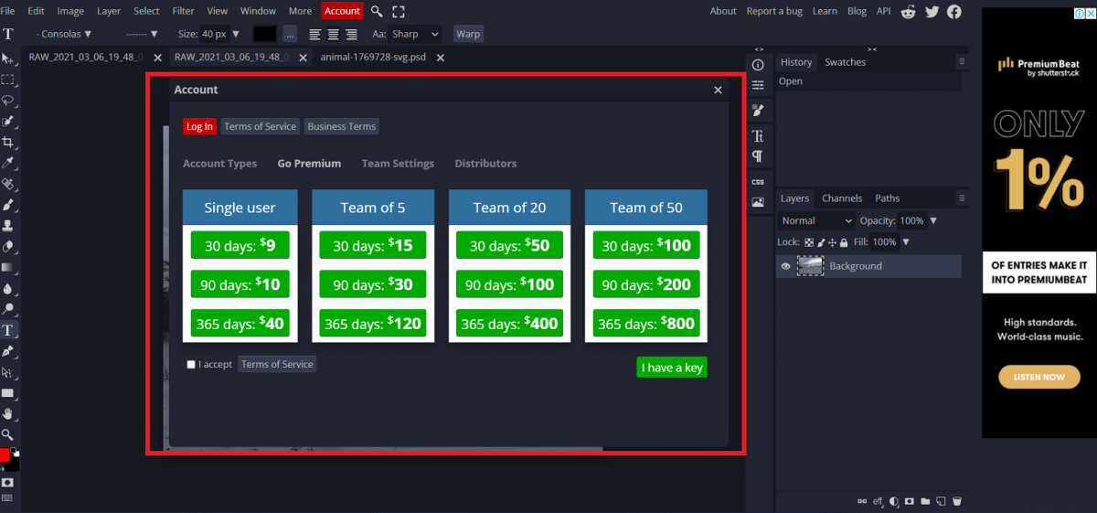
Task: Switch to the Channels tab
Action: [x=841, y=198]
